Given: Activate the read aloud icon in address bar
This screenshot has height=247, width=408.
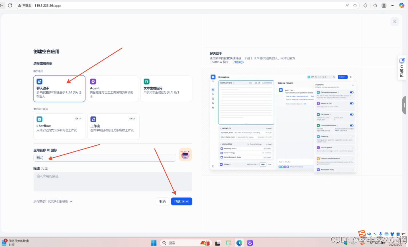Looking at the screenshot, I should pyautogui.click(x=347, y=5).
